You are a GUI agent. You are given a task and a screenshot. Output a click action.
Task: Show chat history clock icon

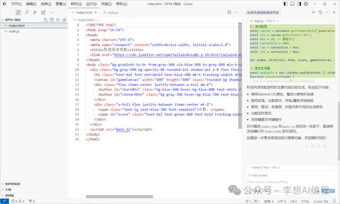coord(320,12)
